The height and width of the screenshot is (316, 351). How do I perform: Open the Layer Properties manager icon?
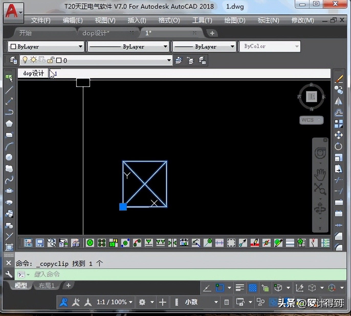[x=13, y=60]
